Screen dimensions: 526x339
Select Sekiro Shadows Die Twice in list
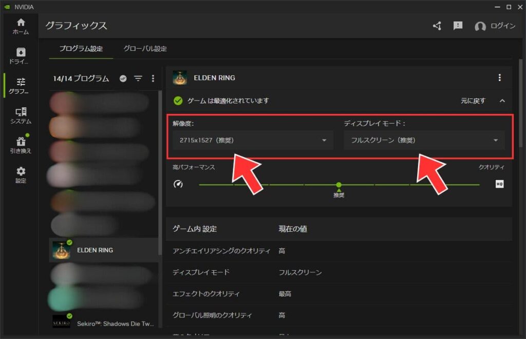pyautogui.click(x=104, y=323)
